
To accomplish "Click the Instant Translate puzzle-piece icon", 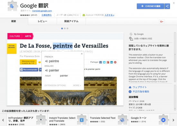I will pos(82,120).
